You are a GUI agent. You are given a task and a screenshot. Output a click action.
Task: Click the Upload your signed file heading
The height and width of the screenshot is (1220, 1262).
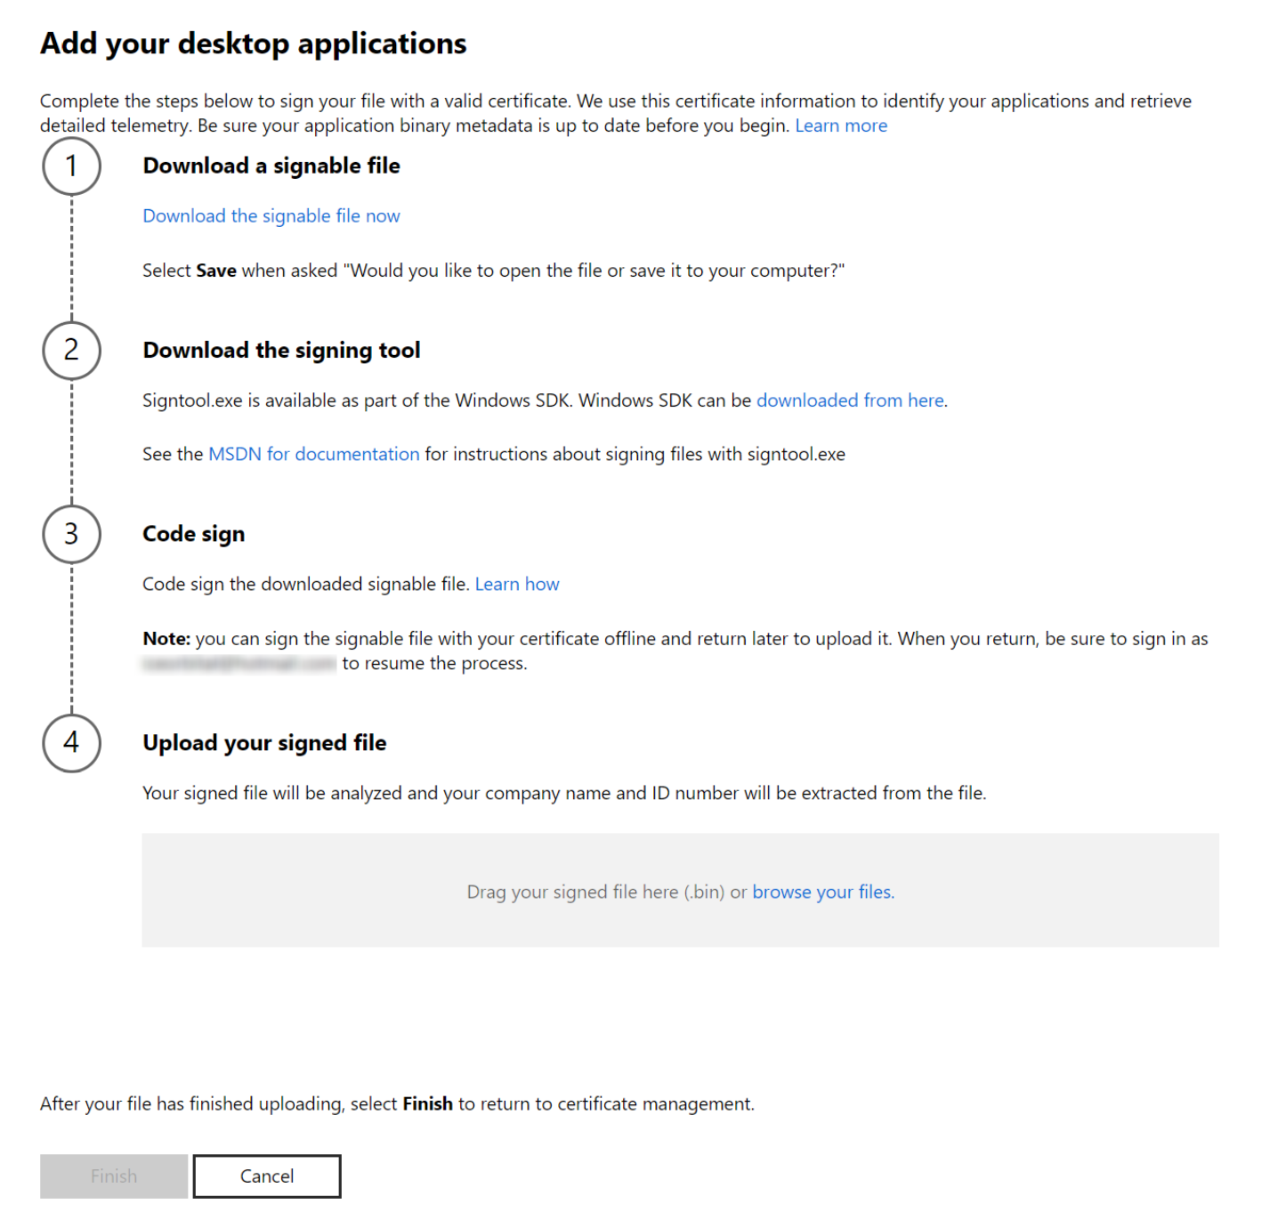point(263,743)
